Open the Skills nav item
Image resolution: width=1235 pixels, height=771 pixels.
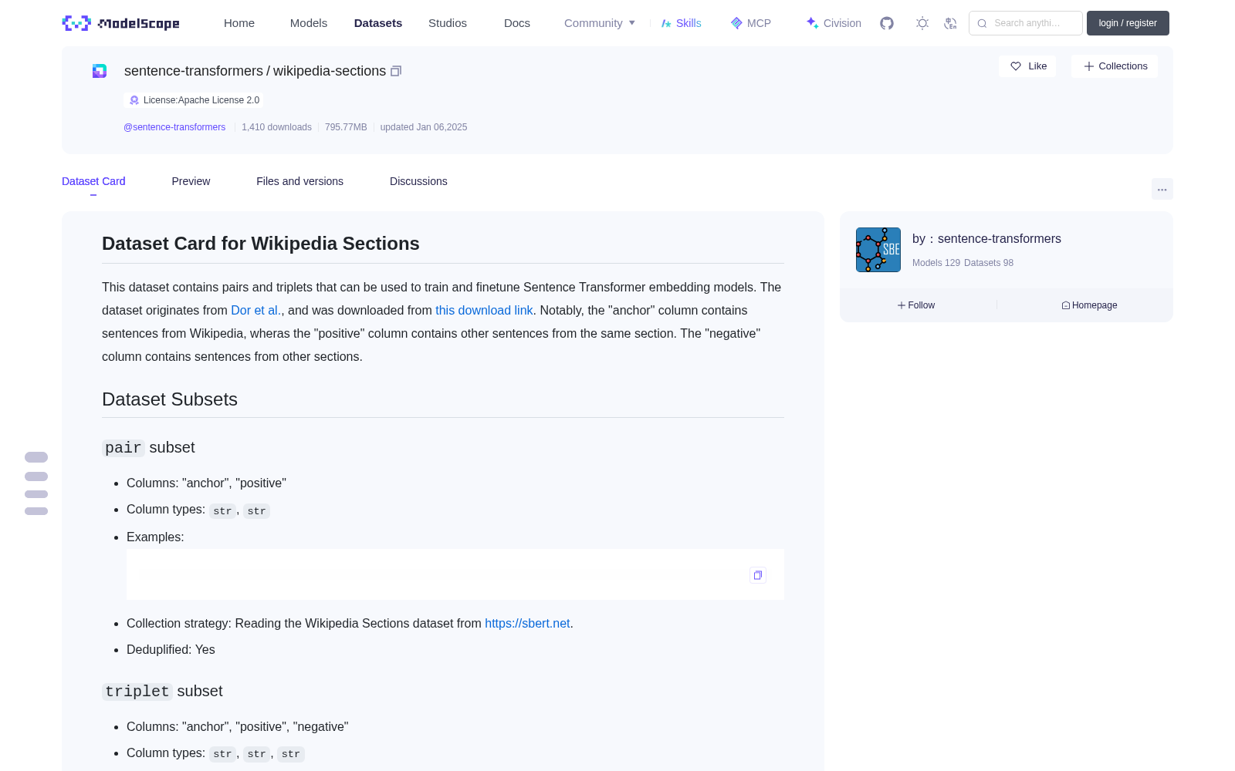pyautogui.click(x=681, y=23)
